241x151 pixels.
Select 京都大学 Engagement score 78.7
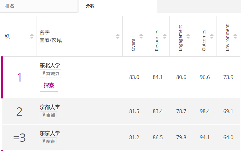pos(181,111)
